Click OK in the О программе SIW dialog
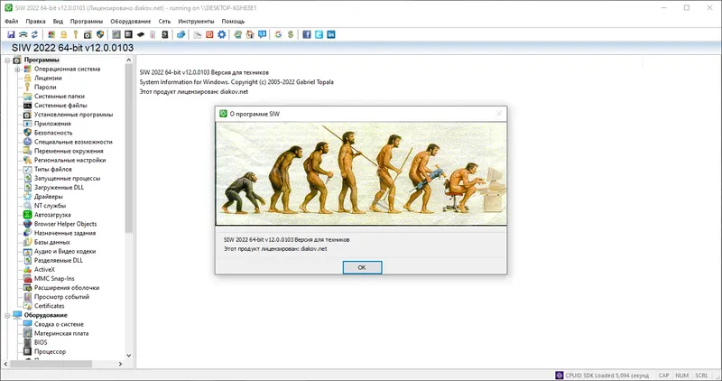 [362, 267]
